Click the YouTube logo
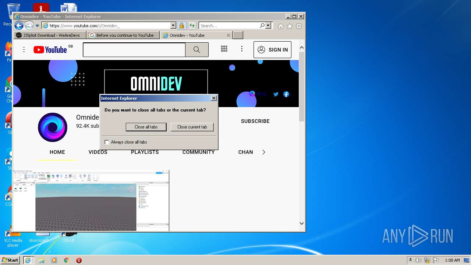Viewport: 471px width, 265px height. click(x=50, y=50)
